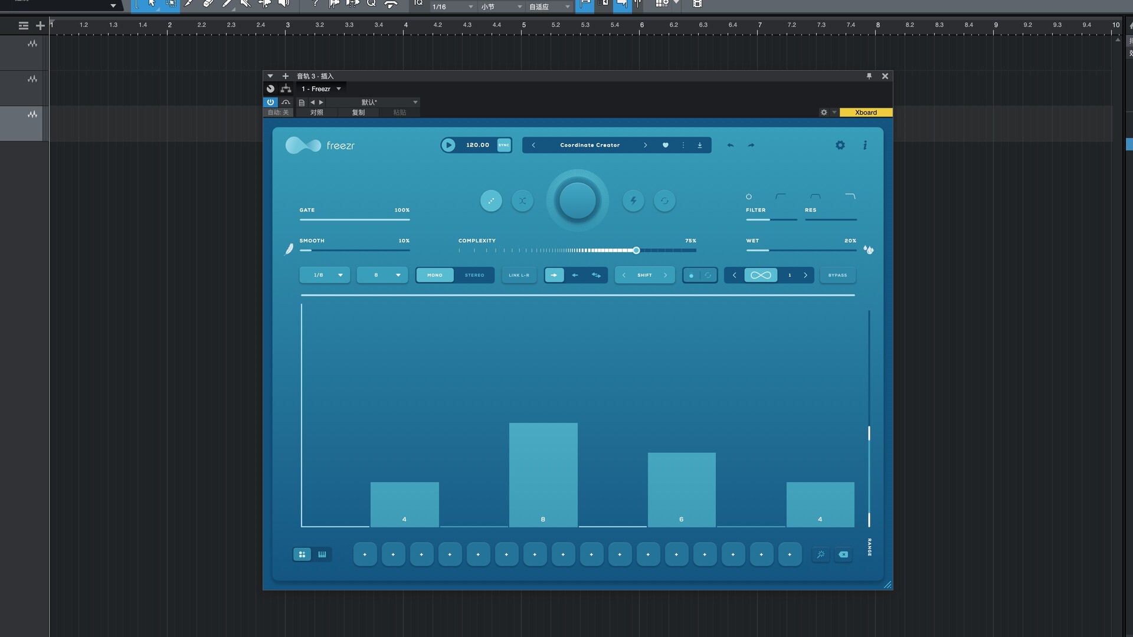Select STEREO mode
1133x637 pixels.
pyautogui.click(x=474, y=275)
